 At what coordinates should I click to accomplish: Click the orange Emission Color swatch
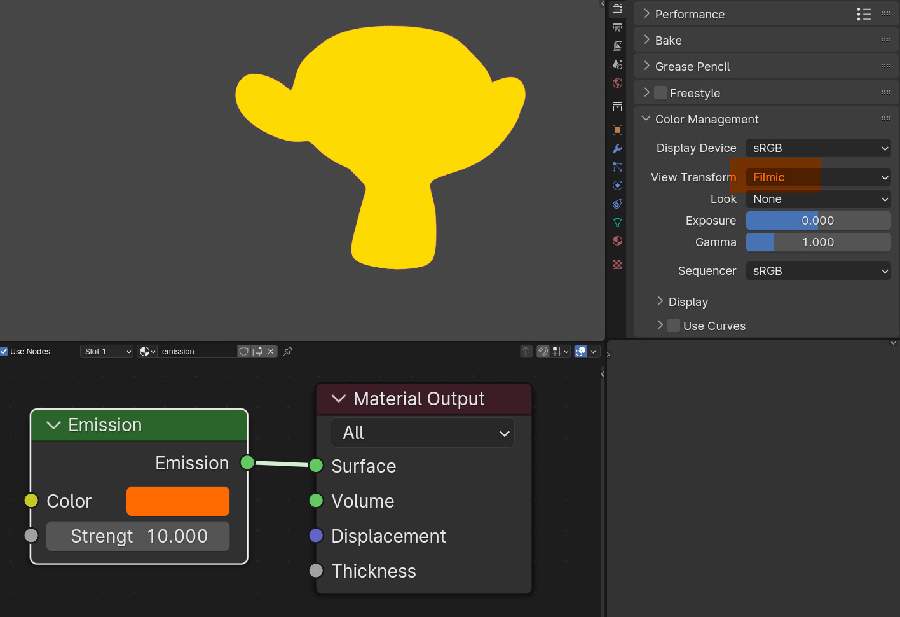(178, 501)
